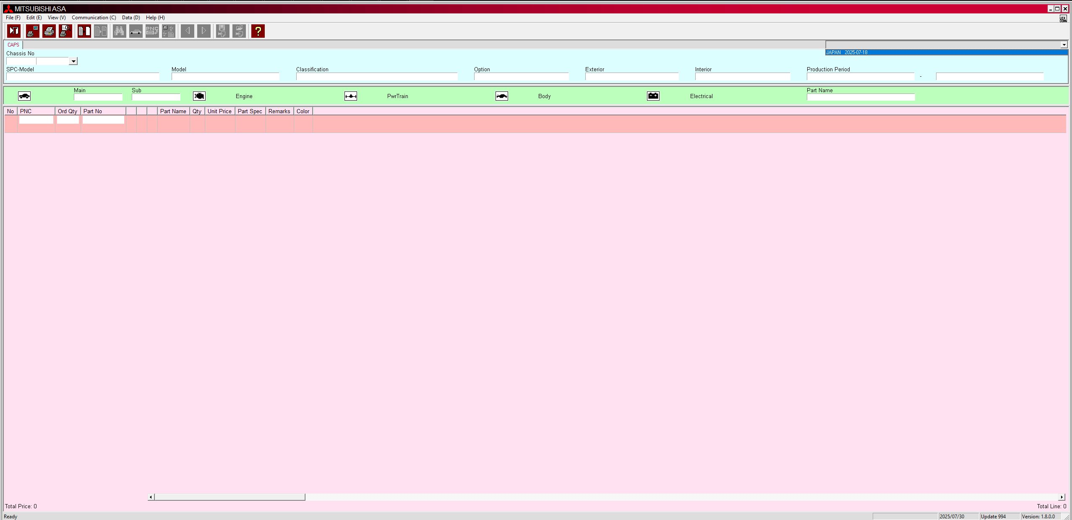Viewport: 1072px width, 520px height.
Task: Open the Chassis No dropdown
Action: 73,61
